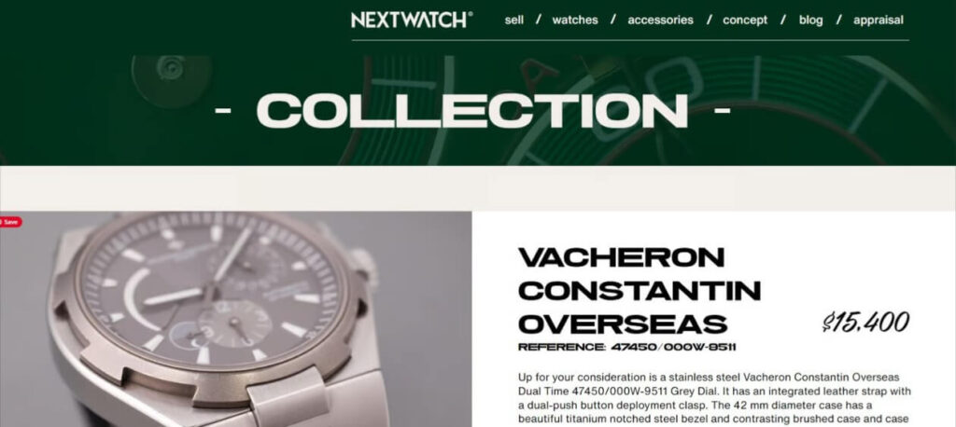Visit the blog from the header
Image resolution: width=956 pixels, height=427 pixels.
pos(811,21)
